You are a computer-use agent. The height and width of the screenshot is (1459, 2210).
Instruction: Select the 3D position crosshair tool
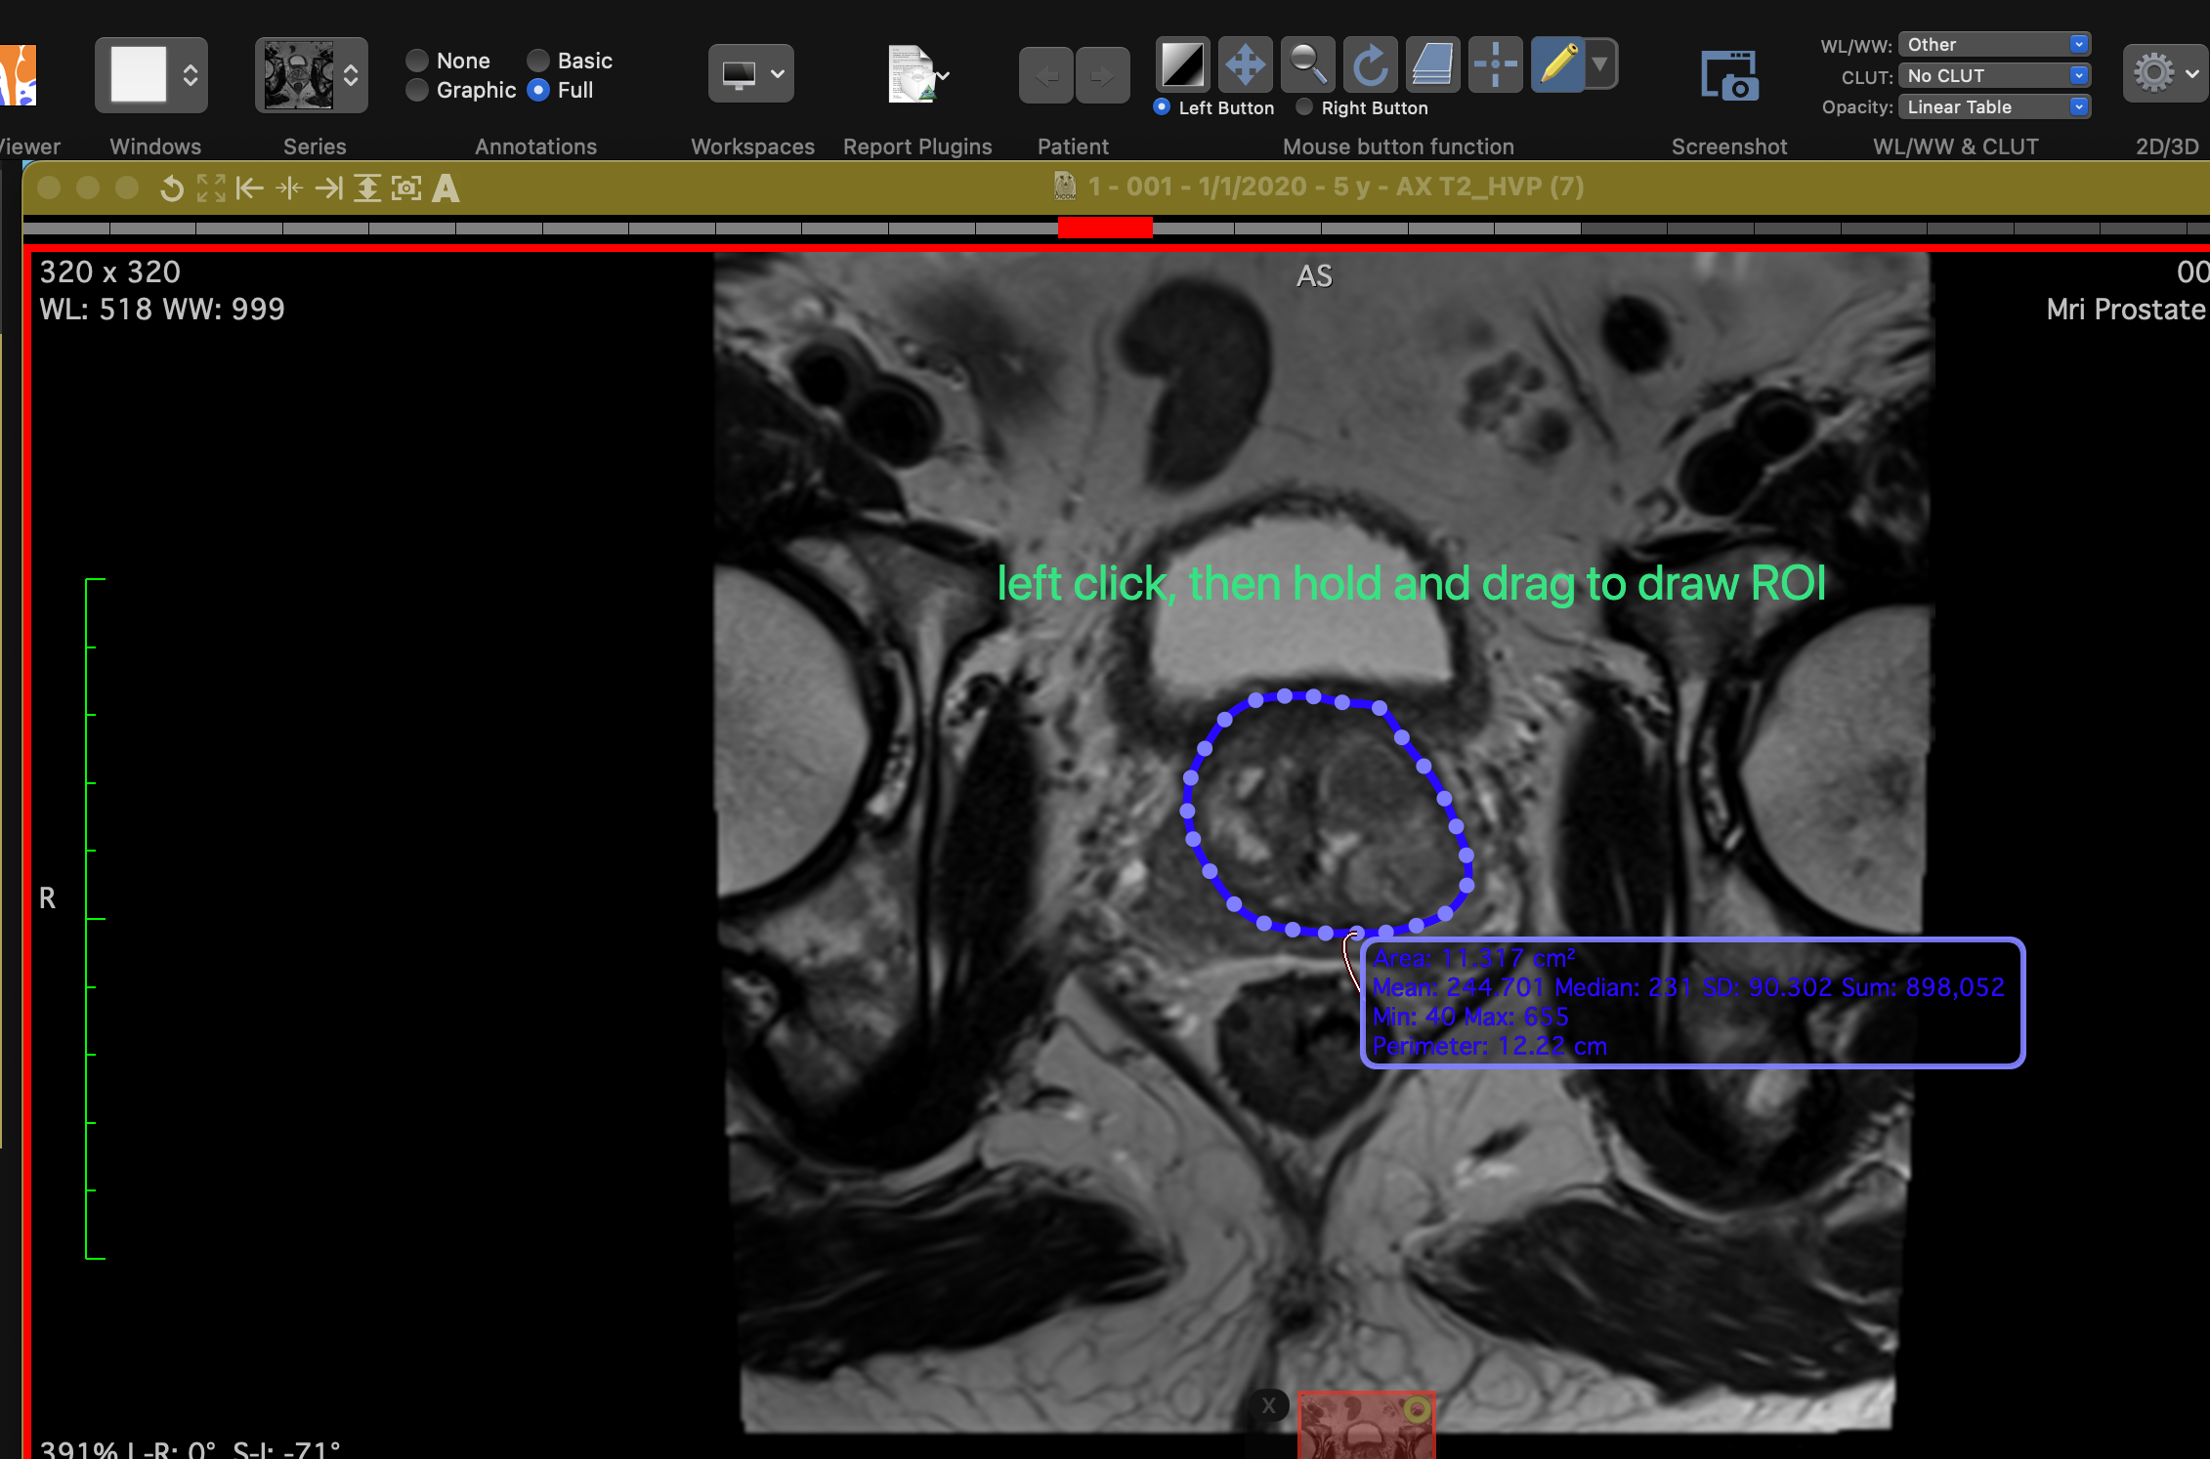[1495, 65]
